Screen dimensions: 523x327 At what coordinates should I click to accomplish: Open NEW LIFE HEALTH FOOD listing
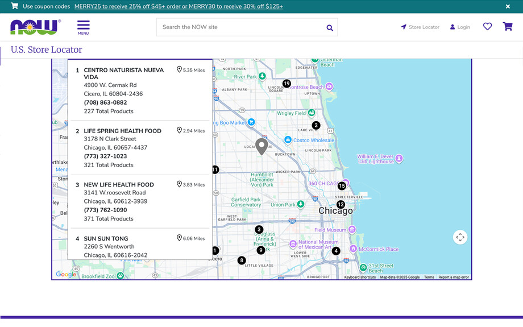(x=119, y=184)
